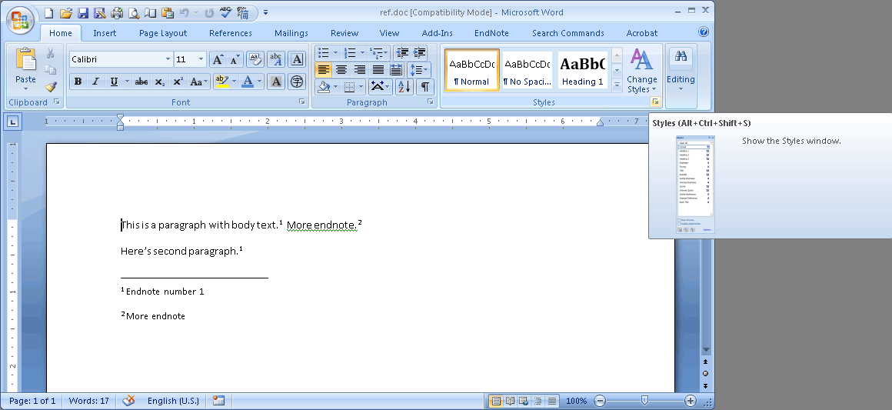This screenshot has width=892, height=410.
Task: Apply Superscript formatting
Action: pos(178,82)
